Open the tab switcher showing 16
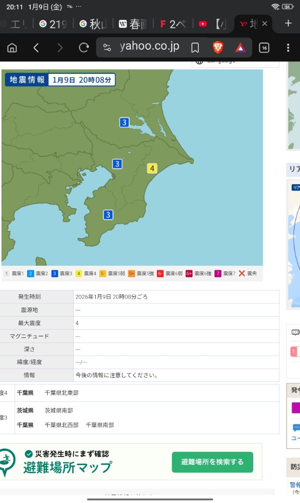Screen dimensions: 300x503 tap(264, 48)
